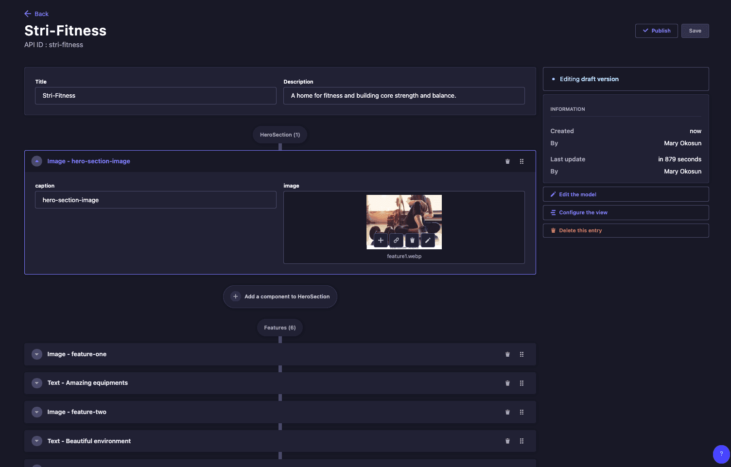Delete the hero-section-image component via trash icon
The height and width of the screenshot is (467, 731).
pos(507,161)
